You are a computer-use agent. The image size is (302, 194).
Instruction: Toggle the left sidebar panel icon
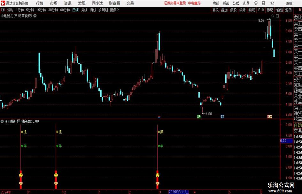pyautogui.click(x=3, y=10)
